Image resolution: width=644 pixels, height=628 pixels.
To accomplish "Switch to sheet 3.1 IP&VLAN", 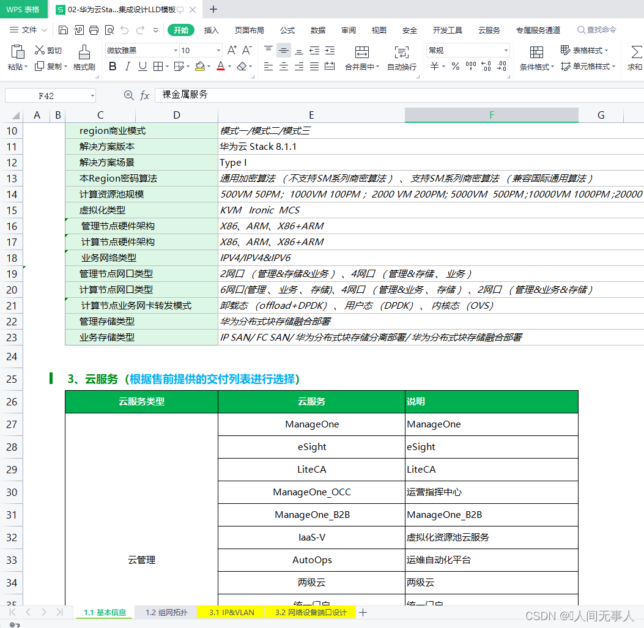I will coord(232,612).
